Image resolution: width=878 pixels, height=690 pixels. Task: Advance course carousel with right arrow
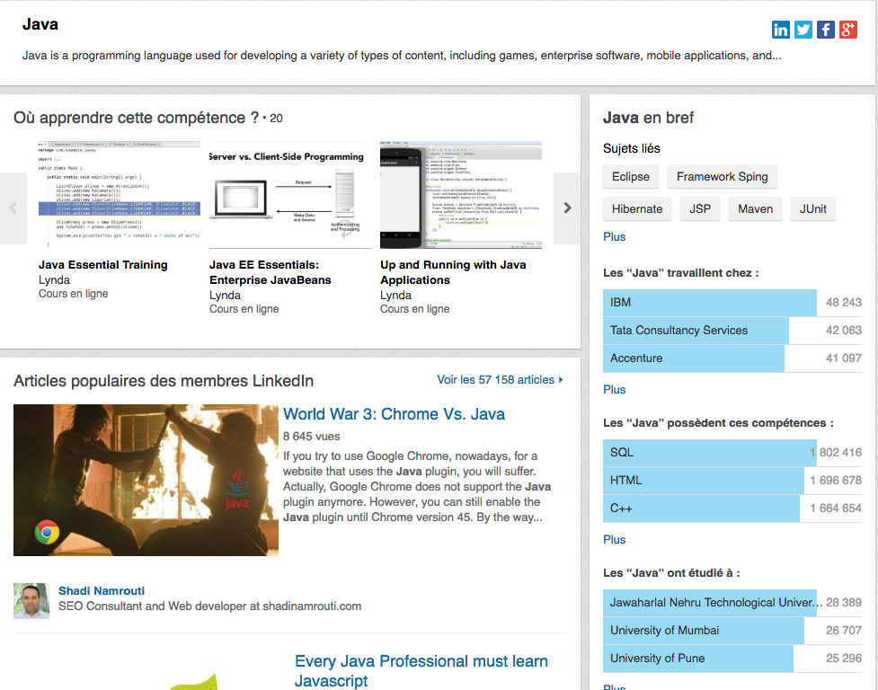pyautogui.click(x=567, y=208)
